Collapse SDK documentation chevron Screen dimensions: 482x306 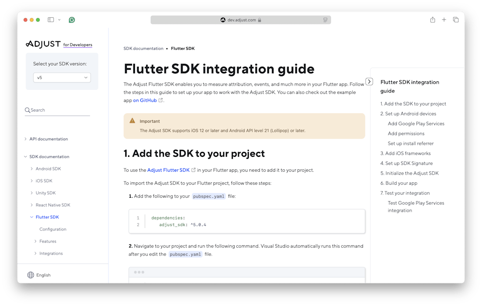(x=25, y=156)
